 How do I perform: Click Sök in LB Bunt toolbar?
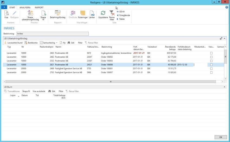click(x=52, y=91)
